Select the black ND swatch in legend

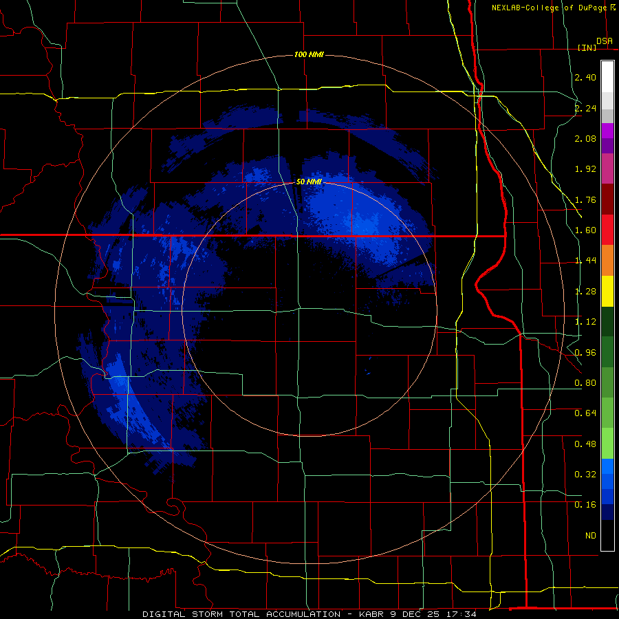coord(607,535)
